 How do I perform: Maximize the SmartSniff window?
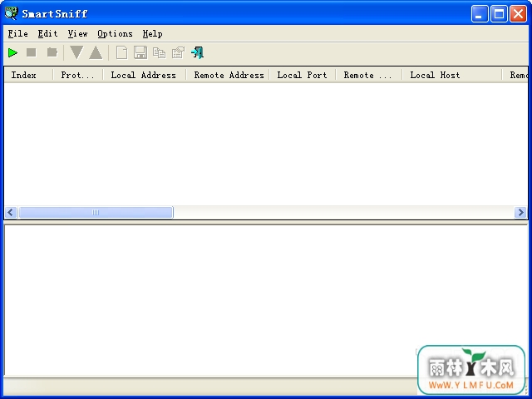(x=499, y=14)
